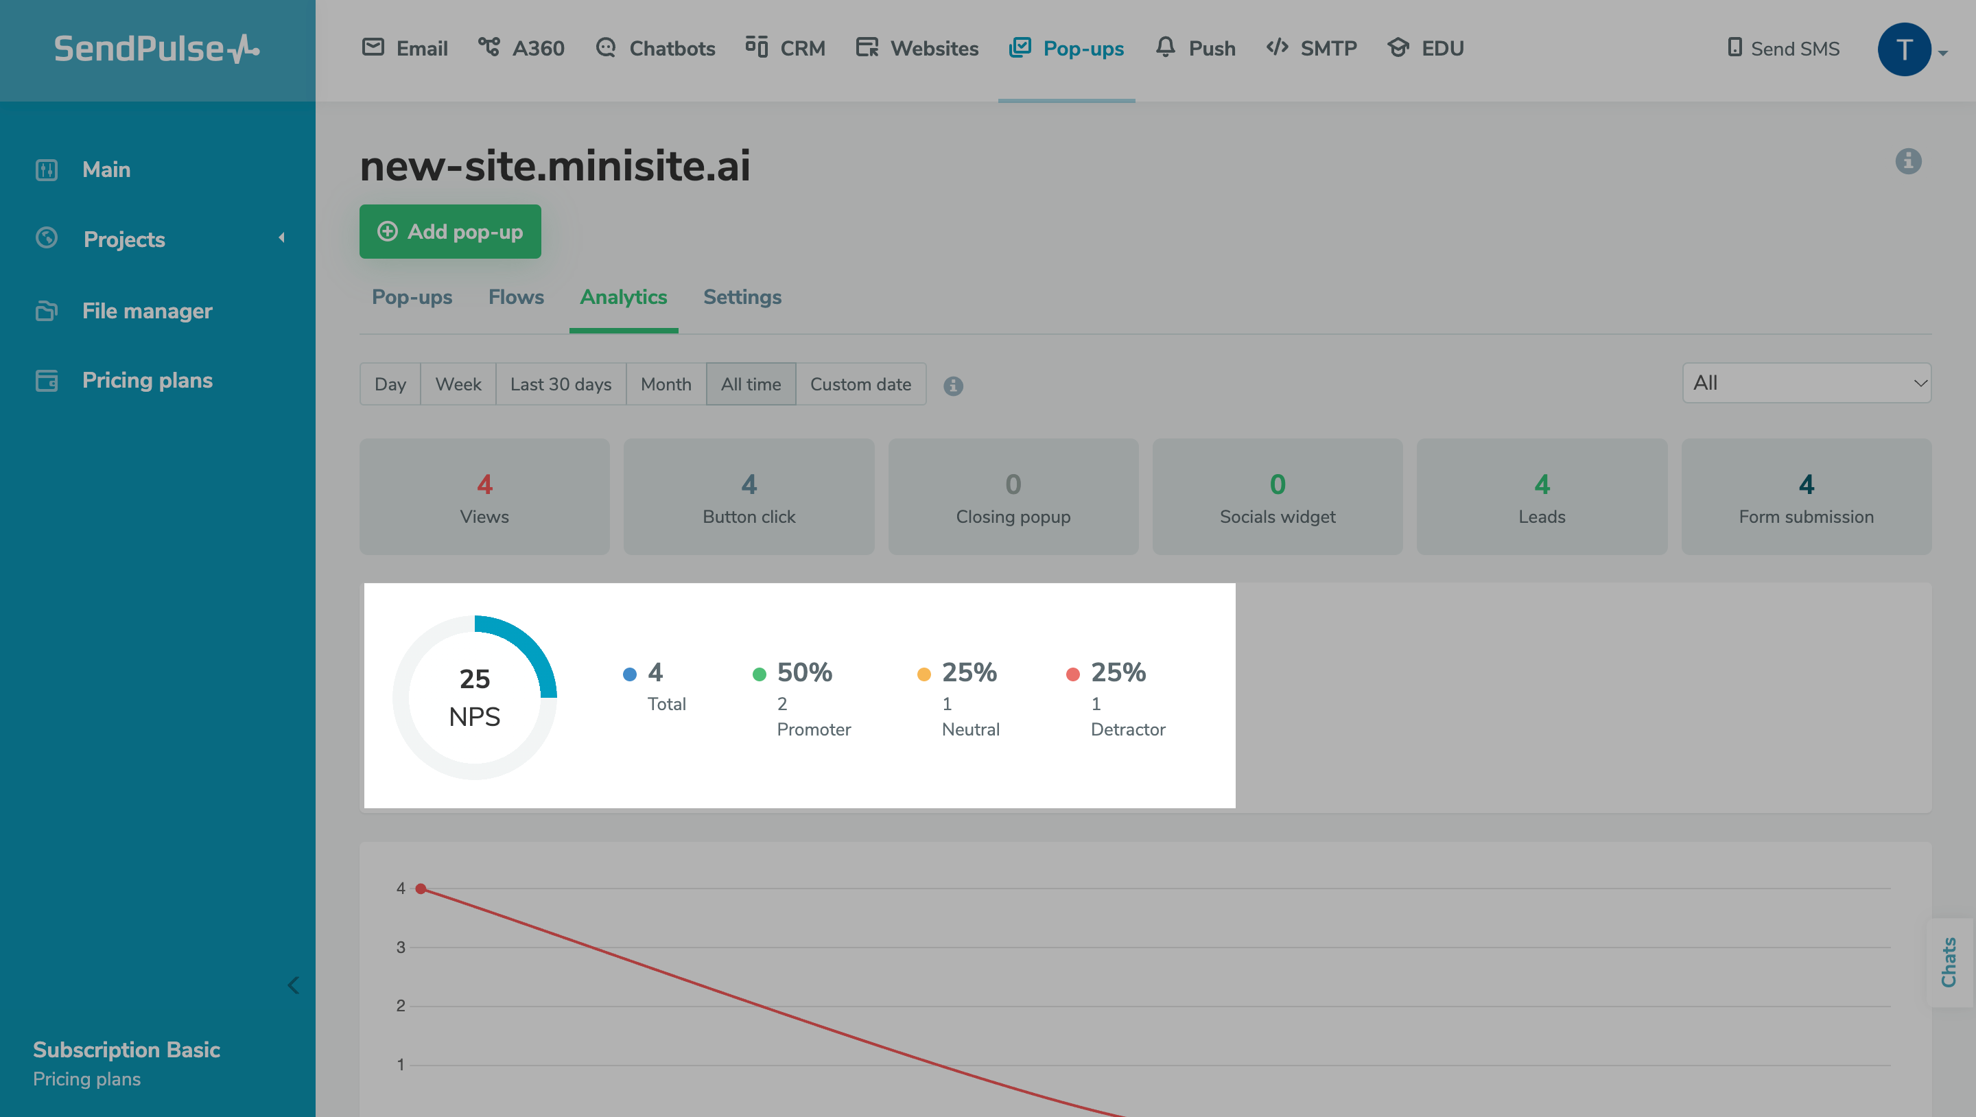The width and height of the screenshot is (1976, 1117).
Task: Click the Closing popup stat card
Action: (x=1013, y=496)
